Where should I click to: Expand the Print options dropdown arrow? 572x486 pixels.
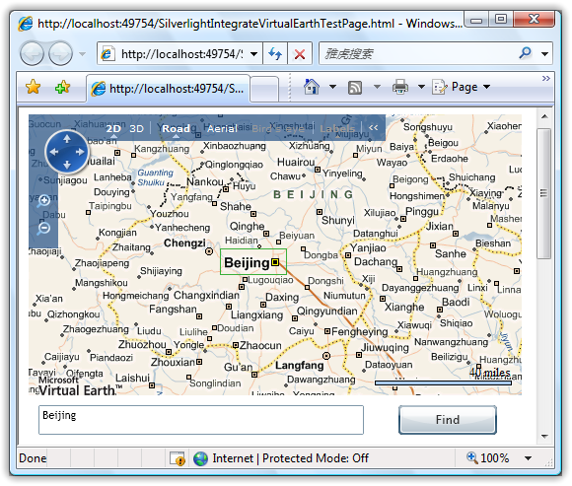(x=421, y=87)
